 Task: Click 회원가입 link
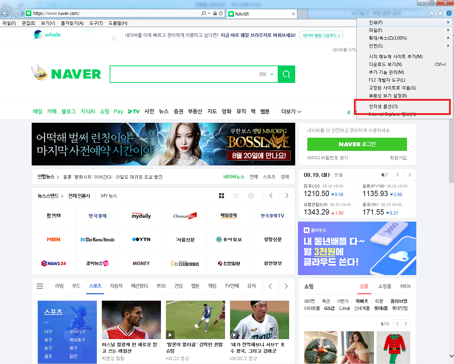coord(398,158)
